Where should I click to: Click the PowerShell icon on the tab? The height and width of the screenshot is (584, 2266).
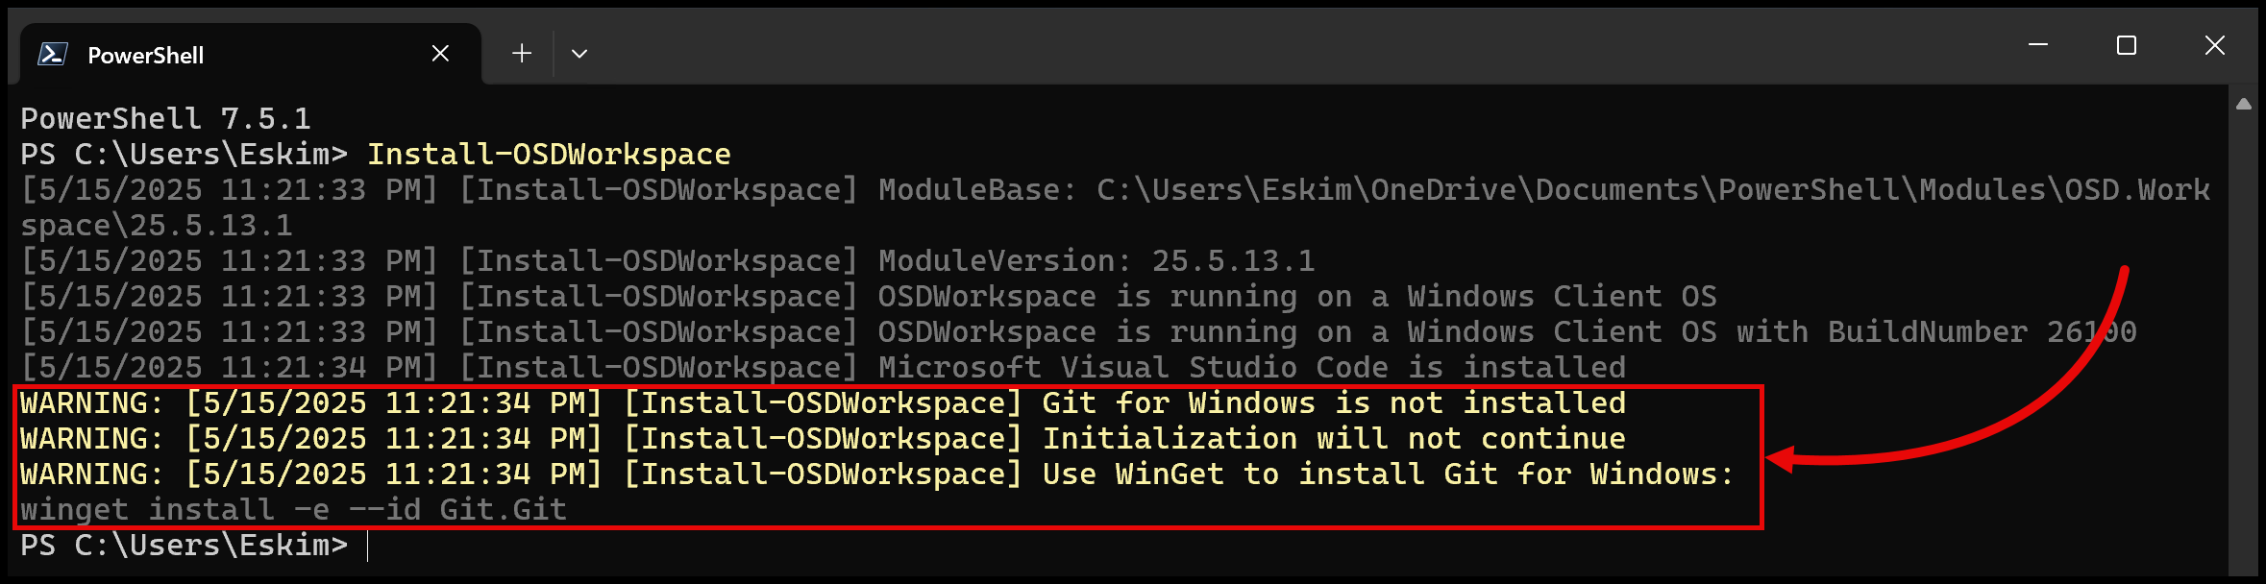52,53
